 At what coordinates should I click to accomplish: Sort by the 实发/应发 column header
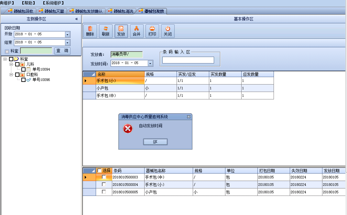[193, 74]
